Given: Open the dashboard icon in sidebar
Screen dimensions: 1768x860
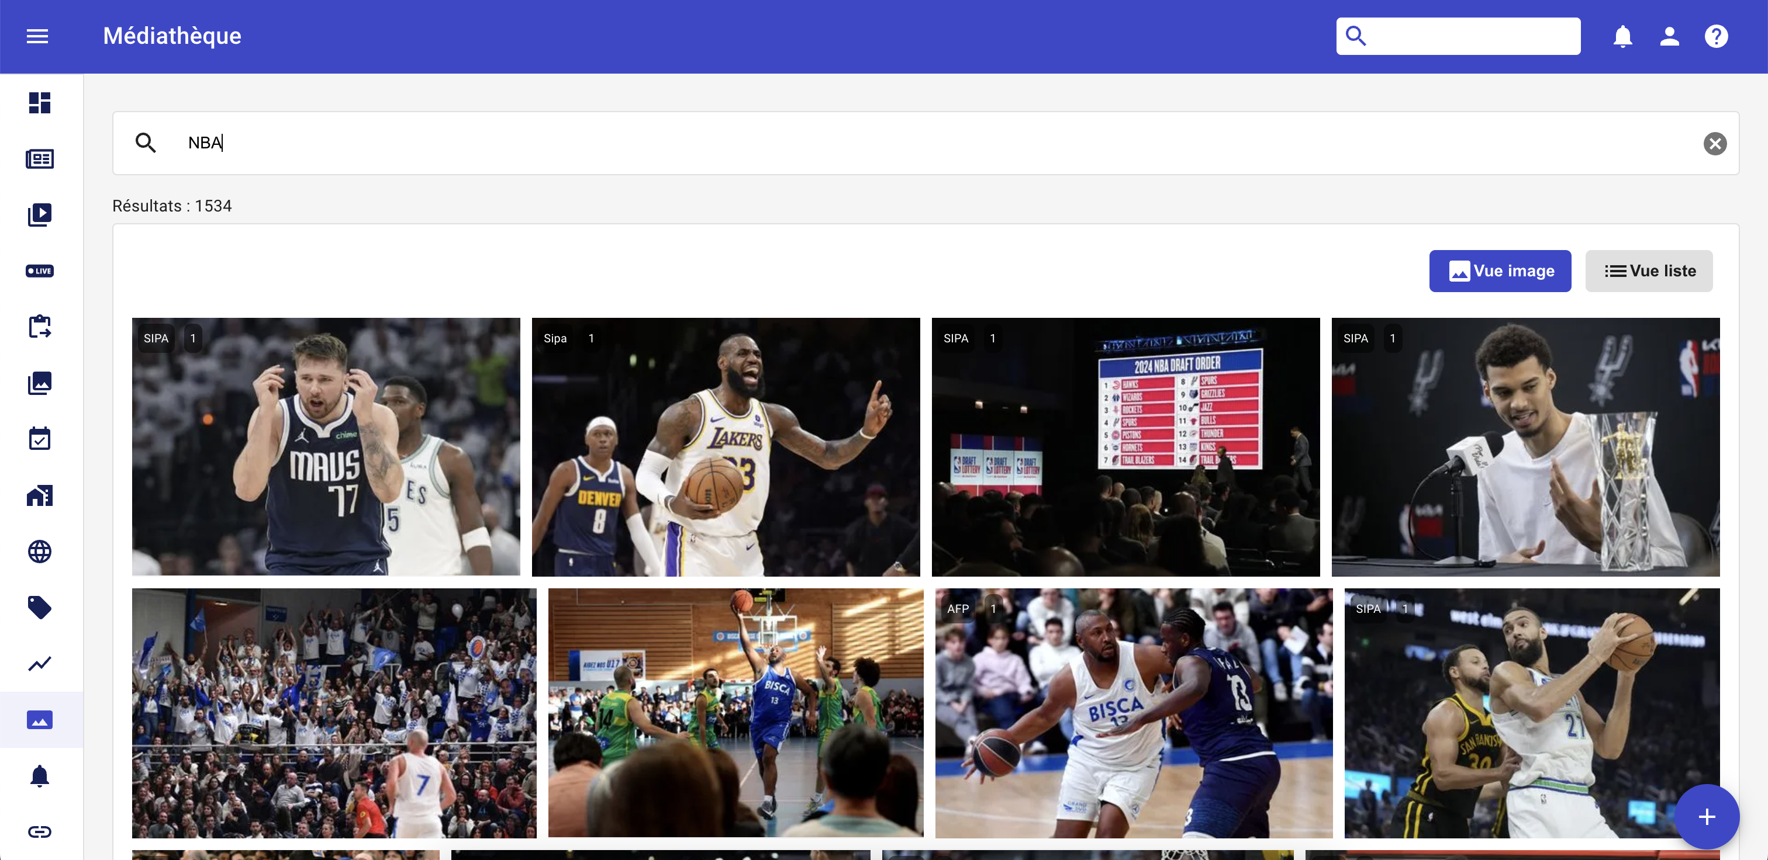Looking at the screenshot, I should pyautogui.click(x=40, y=102).
